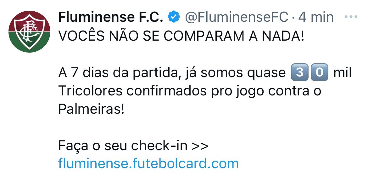Click the word mil after number emojis

pyautogui.click(x=343, y=73)
